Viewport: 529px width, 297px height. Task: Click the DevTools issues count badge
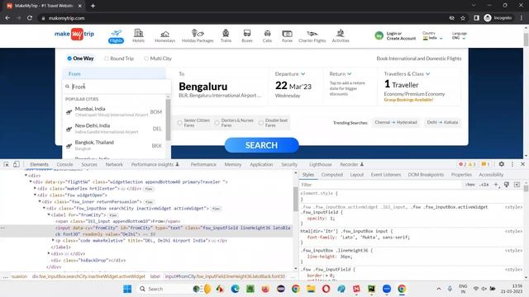tap(485, 164)
